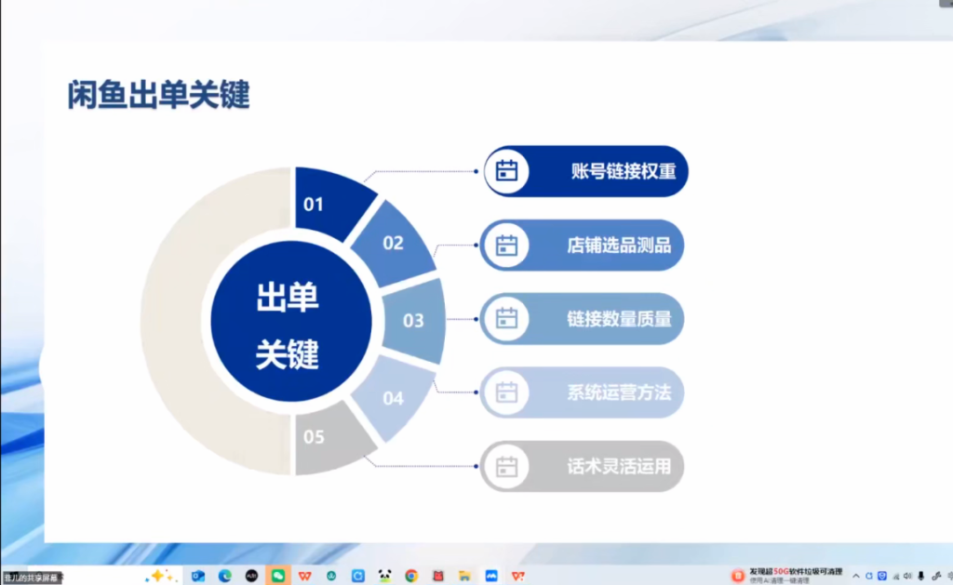The height and width of the screenshot is (585, 953).
Task: Click the blue shield security tray icon
Action: pos(882,576)
